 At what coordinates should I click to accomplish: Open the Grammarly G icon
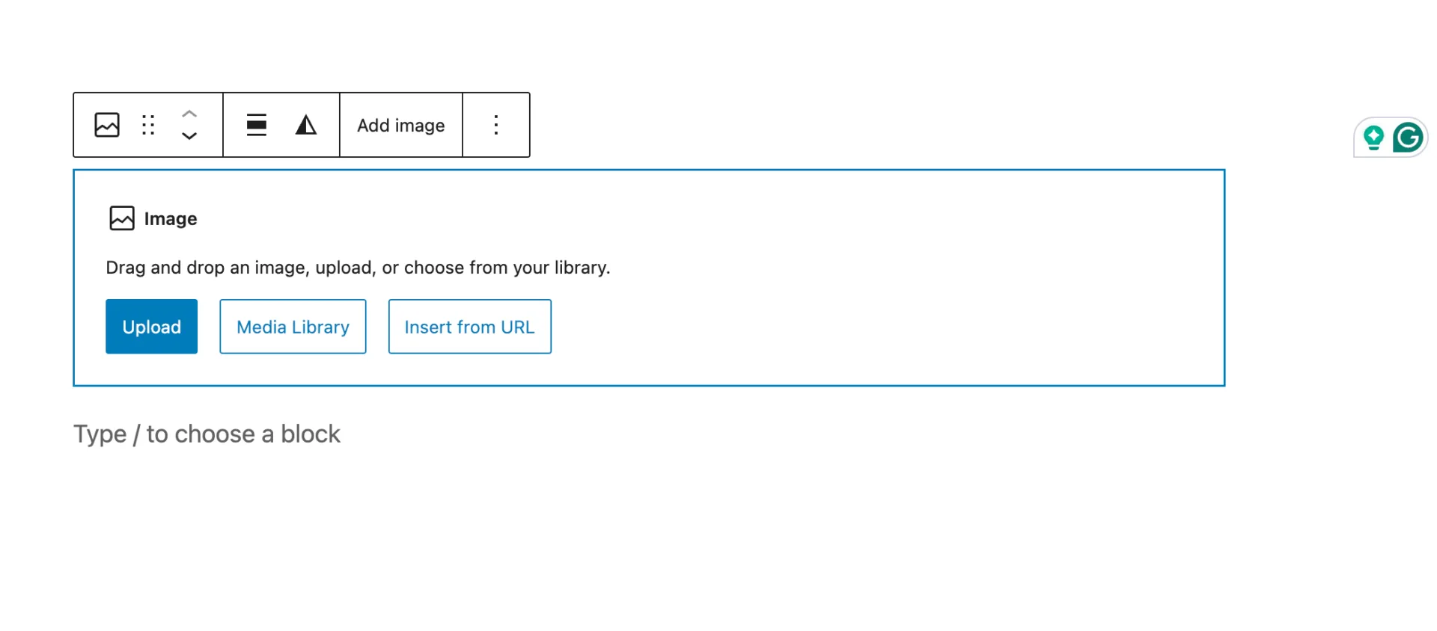point(1408,138)
